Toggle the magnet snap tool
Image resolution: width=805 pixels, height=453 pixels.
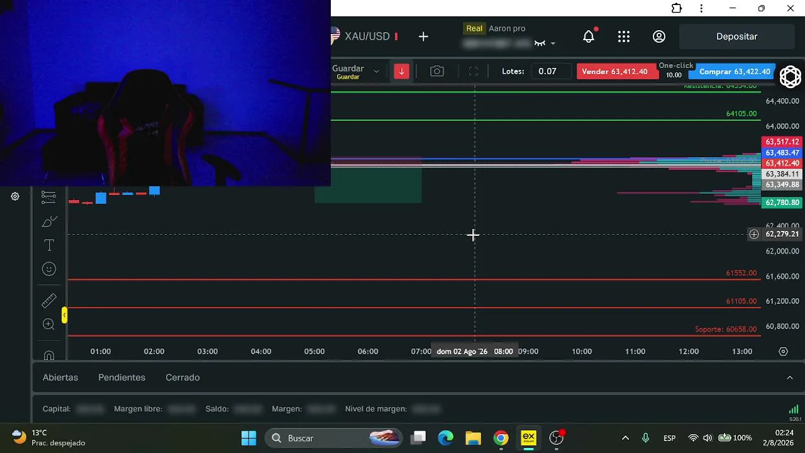49,355
